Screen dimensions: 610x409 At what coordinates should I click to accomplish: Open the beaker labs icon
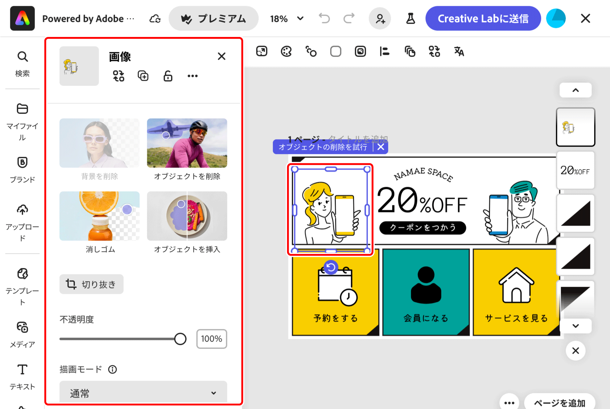point(410,18)
